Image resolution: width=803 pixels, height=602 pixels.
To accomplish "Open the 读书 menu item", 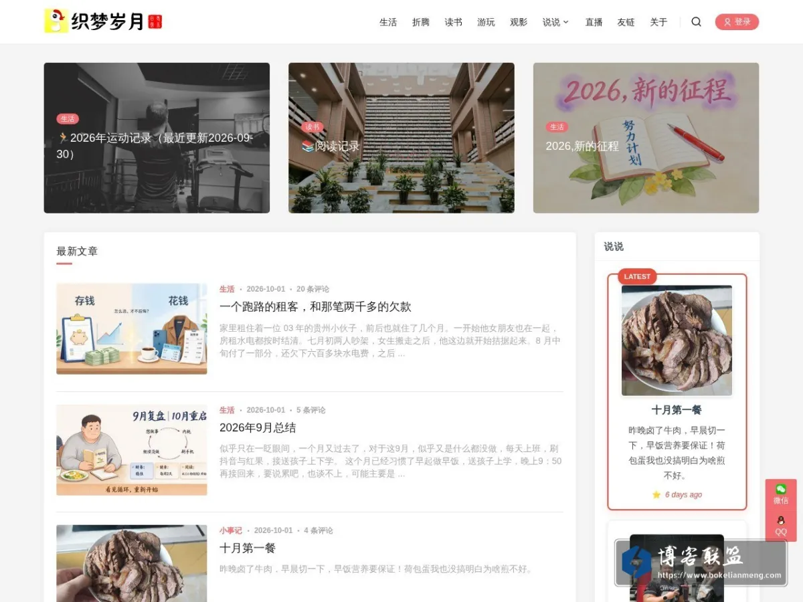I will coord(454,22).
